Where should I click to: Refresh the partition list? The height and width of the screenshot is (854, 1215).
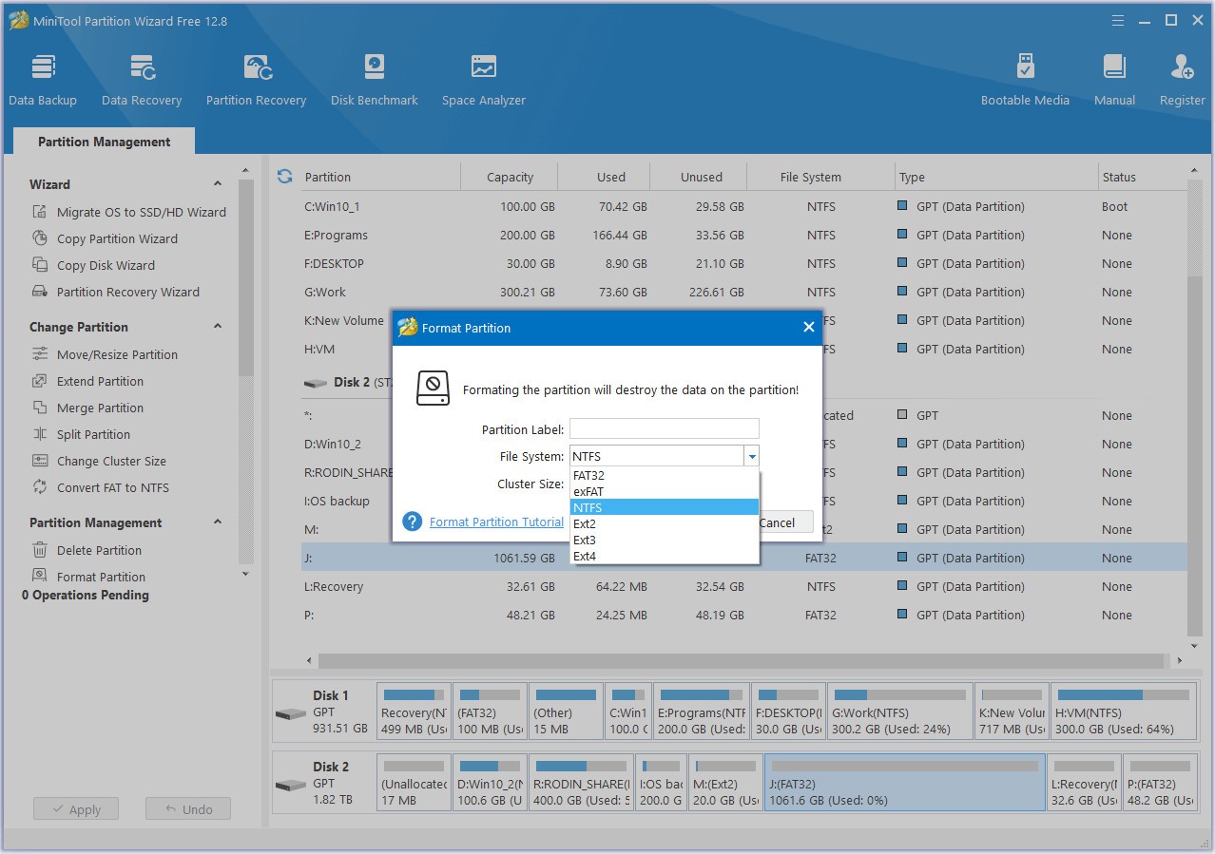[284, 176]
